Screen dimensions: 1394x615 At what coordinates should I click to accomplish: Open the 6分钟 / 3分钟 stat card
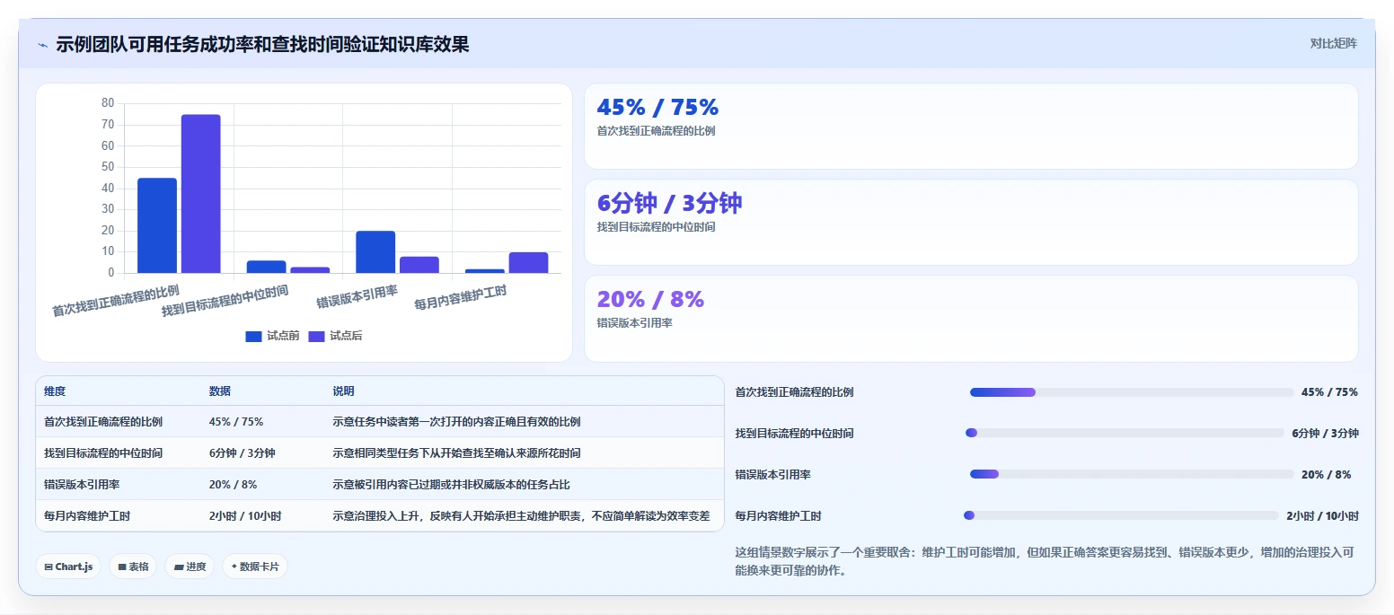971,222
